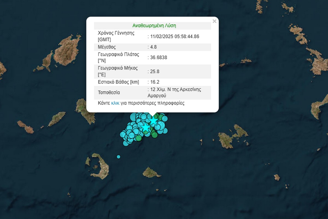This screenshot has width=328, height=219.
Task: Click the 'Αναθεωρημένη Λύση' popup header
Action: (154, 26)
